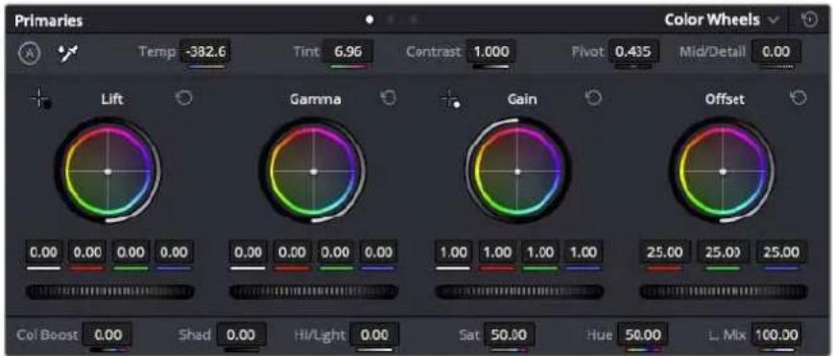Reset the Gain color wheel
The height and width of the screenshot is (356, 833).
(593, 98)
